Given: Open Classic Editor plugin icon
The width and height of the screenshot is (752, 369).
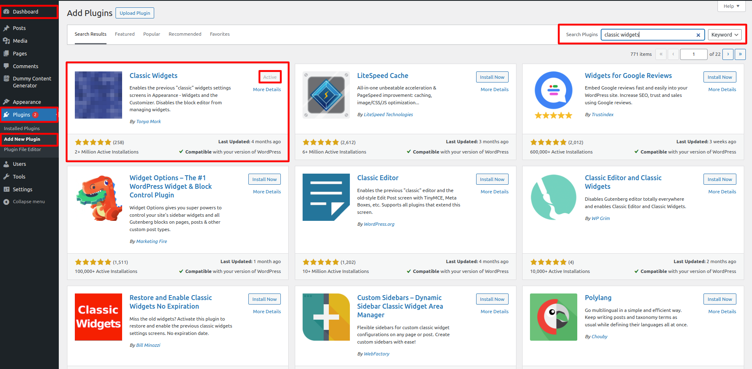Looking at the screenshot, I should click(326, 197).
